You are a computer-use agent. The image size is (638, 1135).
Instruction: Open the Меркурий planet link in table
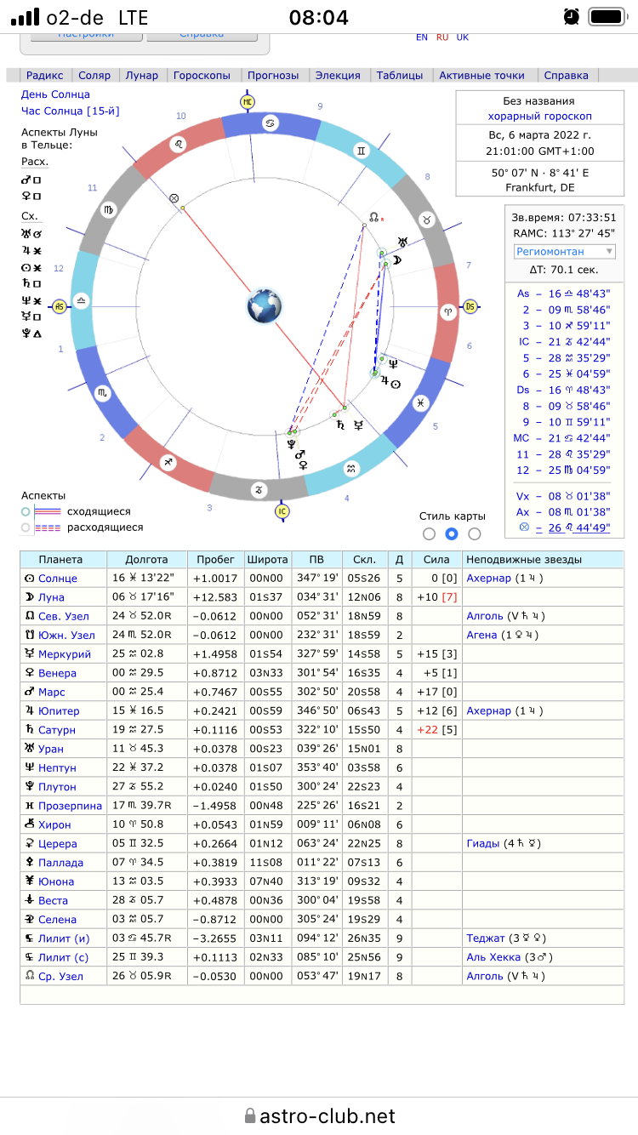[63, 654]
